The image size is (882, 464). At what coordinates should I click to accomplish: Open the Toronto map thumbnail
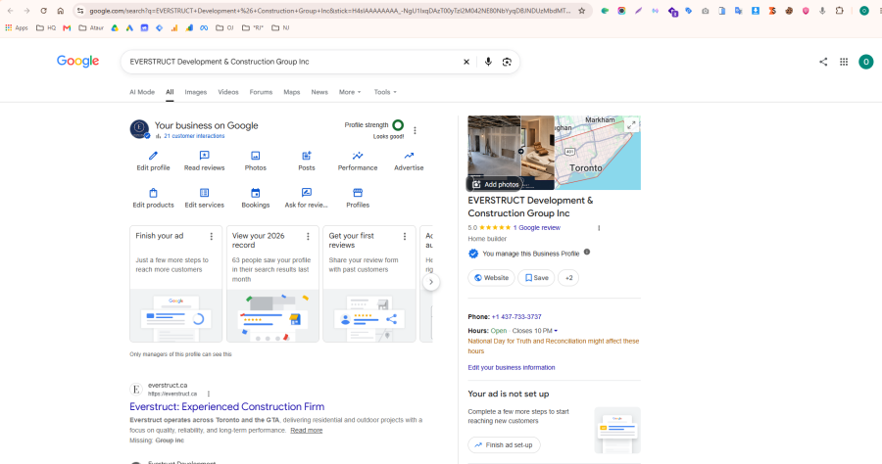[x=598, y=153]
